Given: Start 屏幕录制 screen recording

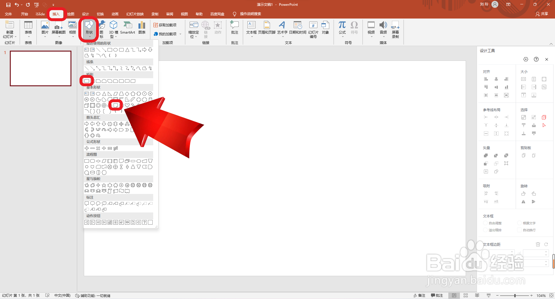Looking at the screenshot, I should point(395,30).
